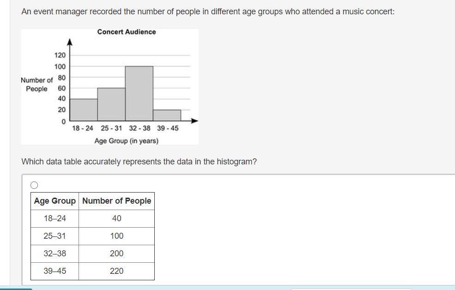
Task: Click the 'Which data table accurately represents' question text
Action: (139, 162)
